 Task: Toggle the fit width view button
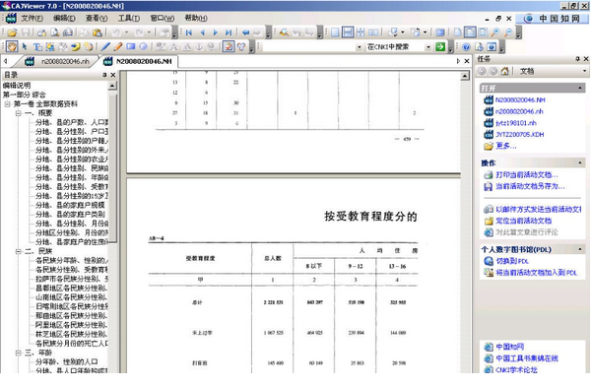pyautogui.click(x=470, y=32)
